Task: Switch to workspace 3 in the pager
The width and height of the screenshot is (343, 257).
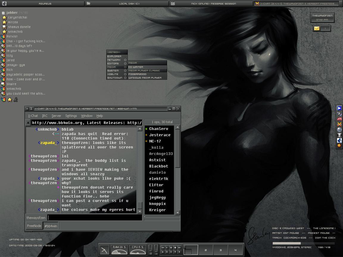Action: point(220,250)
